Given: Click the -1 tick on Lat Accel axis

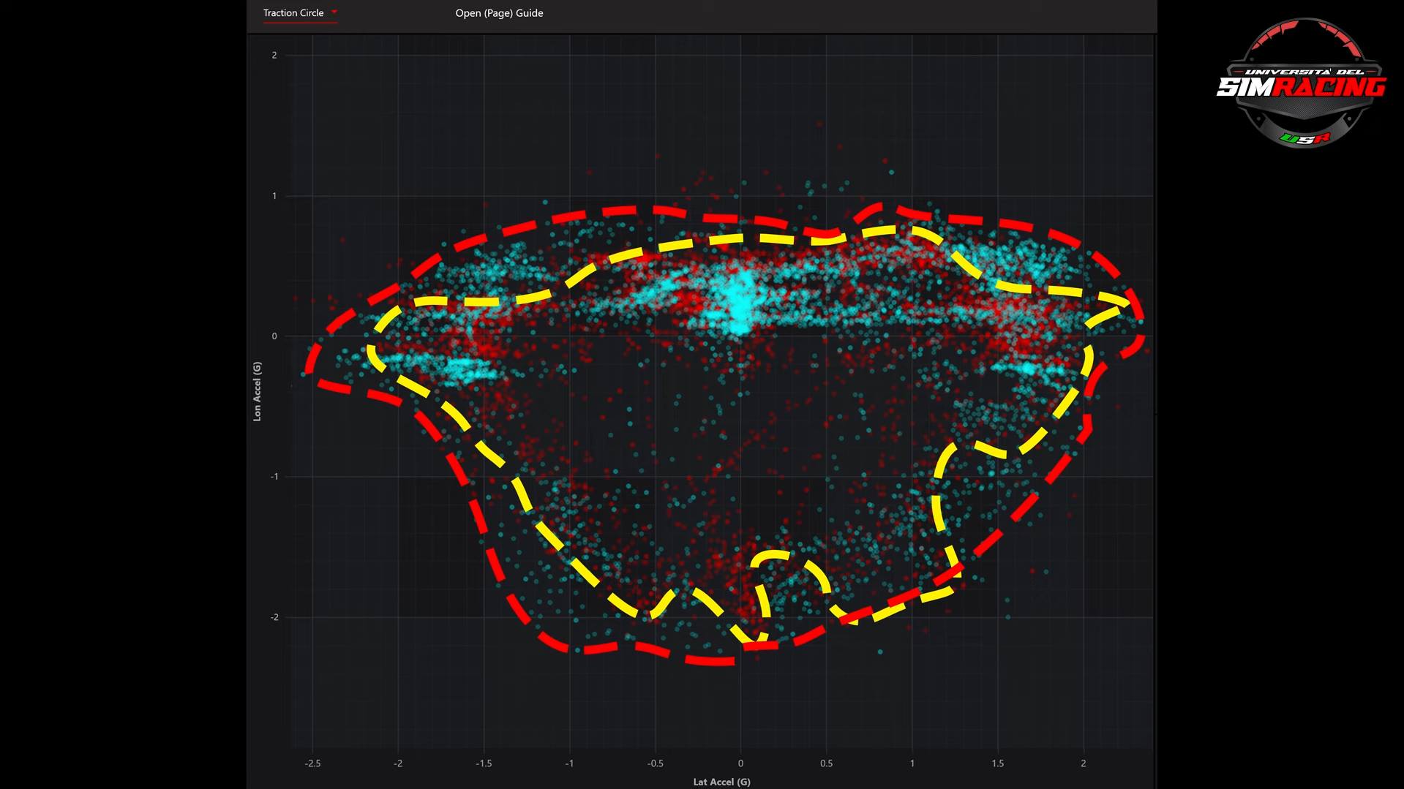Looking at the screenshot, I should coord(569,763).
